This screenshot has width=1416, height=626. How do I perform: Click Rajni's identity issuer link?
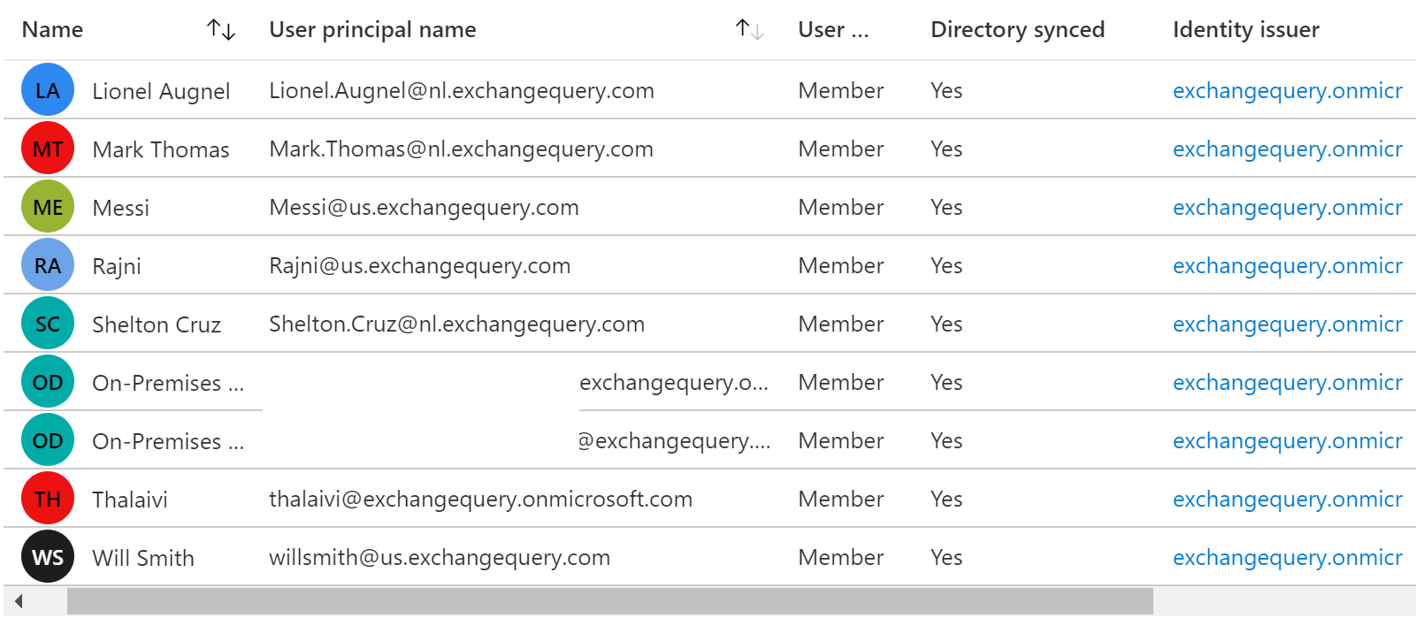1287,266
